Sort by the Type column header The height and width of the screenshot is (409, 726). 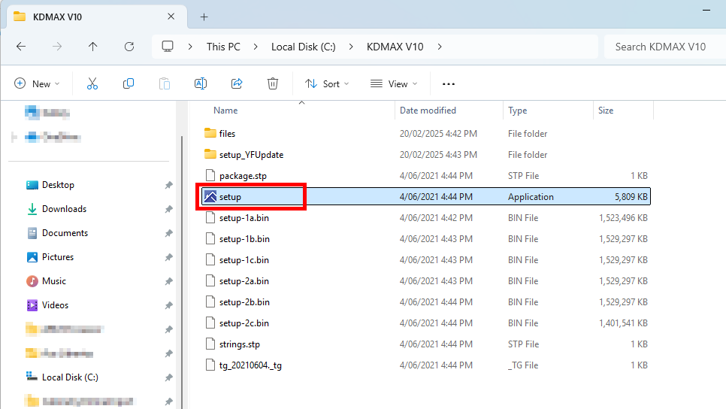click(517, 111)
